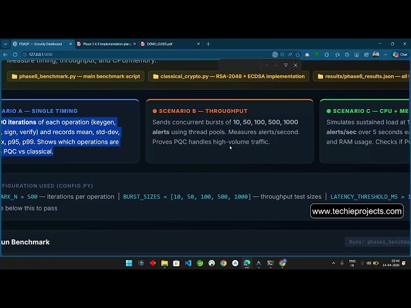Click the green extension icon in toolbar
This screenshot has height=308, width=411.
click(x=317, y=55)
